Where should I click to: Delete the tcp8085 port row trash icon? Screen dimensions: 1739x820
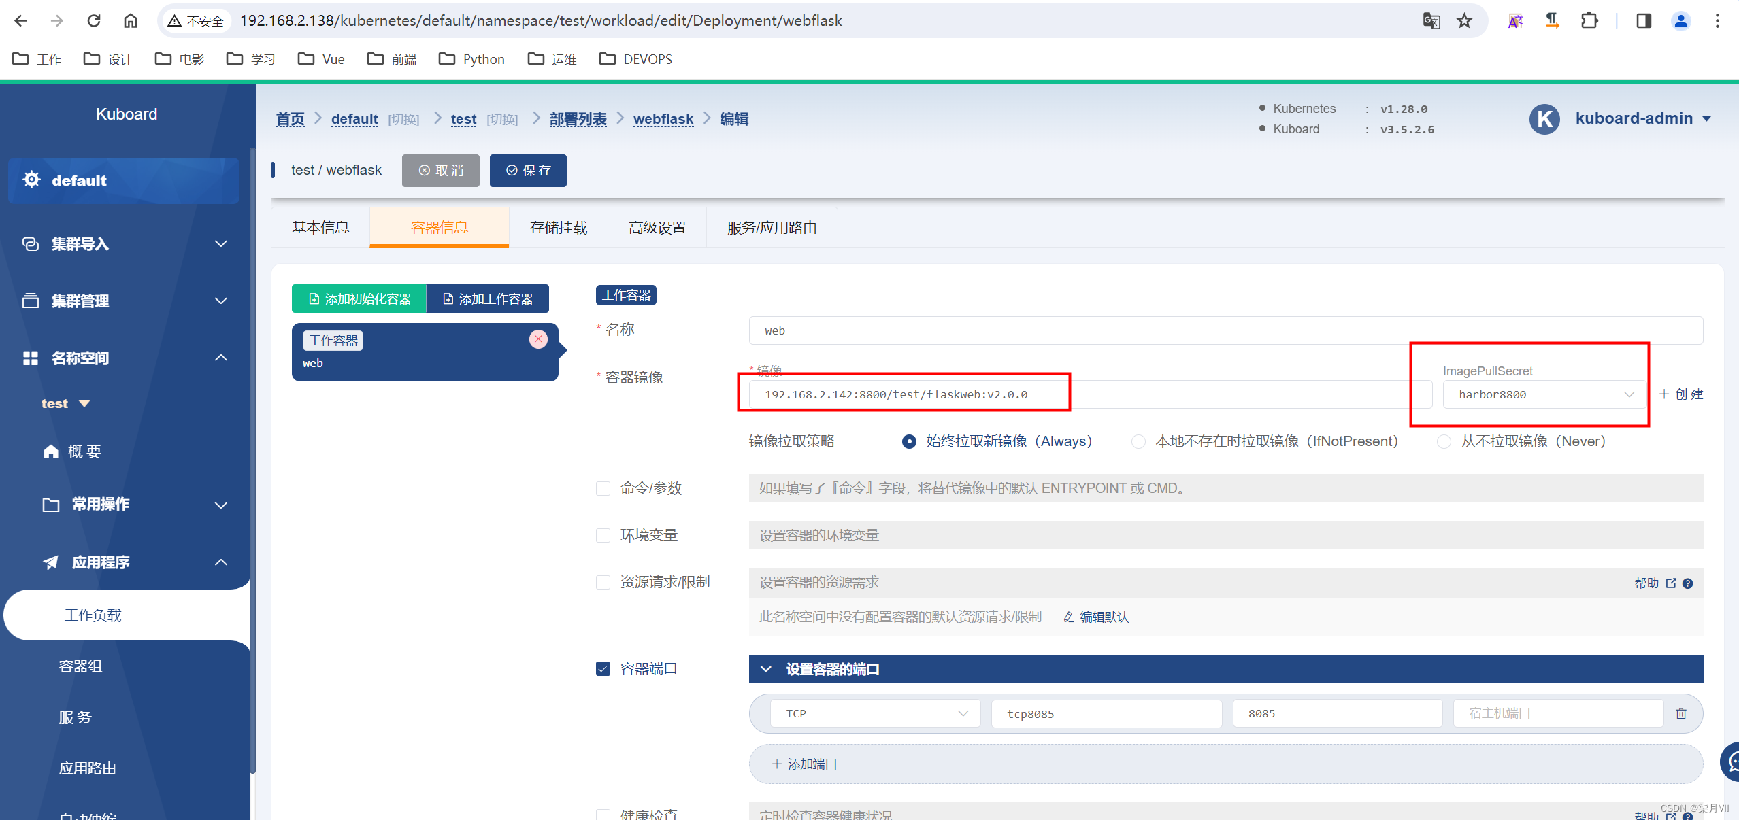click(1681, 713)
